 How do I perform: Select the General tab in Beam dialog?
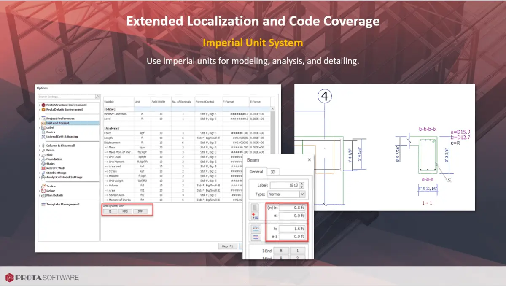click(256, 172)
